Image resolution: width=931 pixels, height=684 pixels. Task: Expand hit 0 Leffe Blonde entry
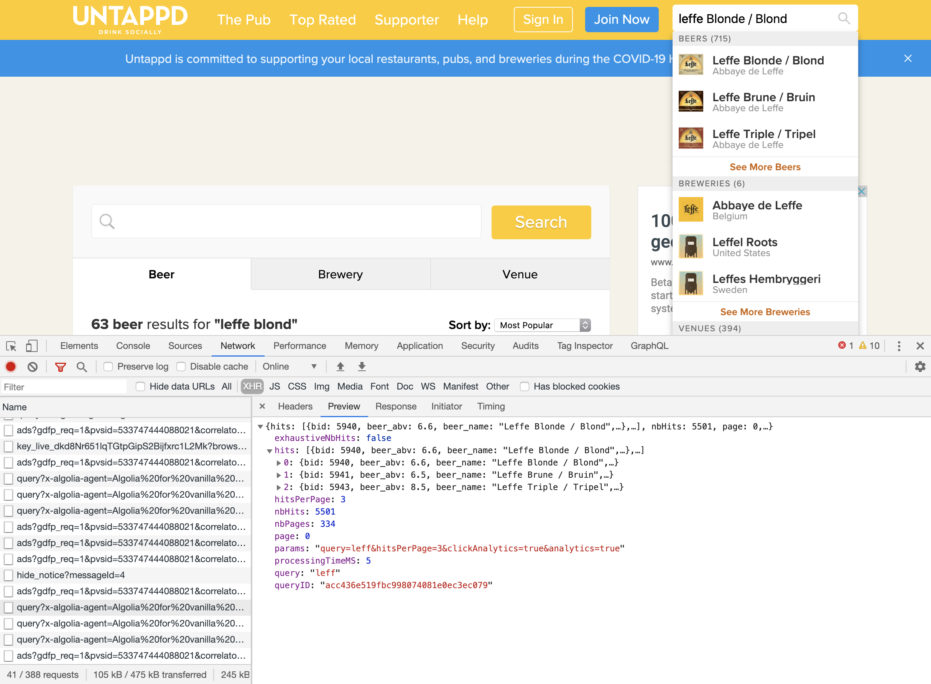(x=279, y=462)
